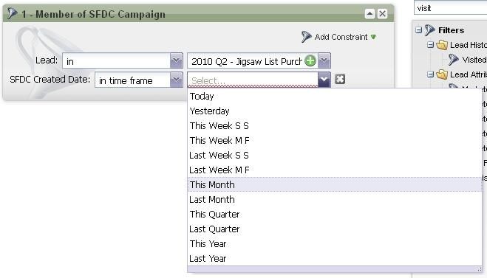Screen dimensions: 487x278
Task: Click the Lead History folder icon
Action: [x=442, y=45]
